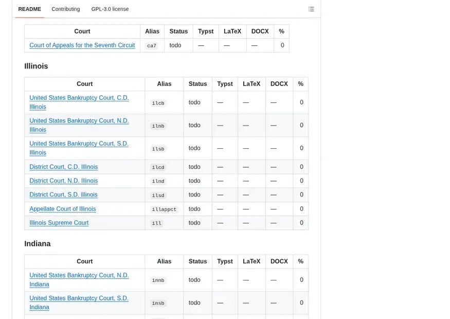Select the ilcb alias code

click(158, 103)
